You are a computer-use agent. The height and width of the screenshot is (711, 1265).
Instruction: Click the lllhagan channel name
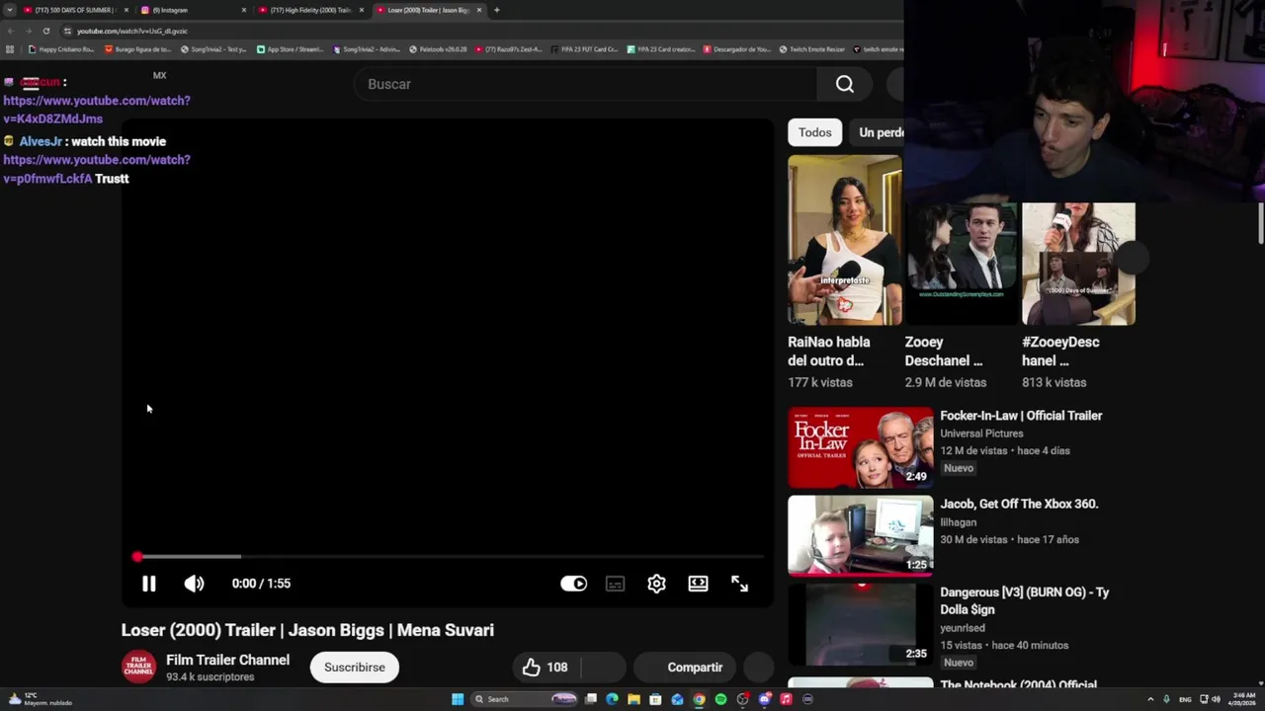(958, 521)
